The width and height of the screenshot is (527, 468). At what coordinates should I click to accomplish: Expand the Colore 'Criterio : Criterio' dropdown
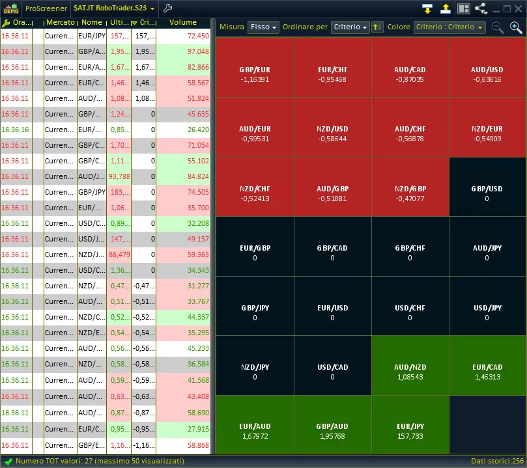click(449, 27)
